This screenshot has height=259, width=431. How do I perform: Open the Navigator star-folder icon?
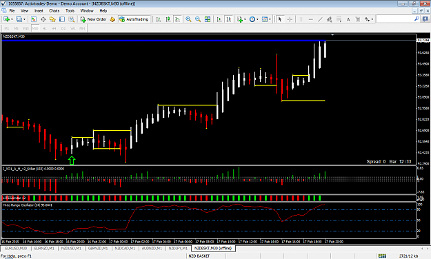[x=52, y=19]
